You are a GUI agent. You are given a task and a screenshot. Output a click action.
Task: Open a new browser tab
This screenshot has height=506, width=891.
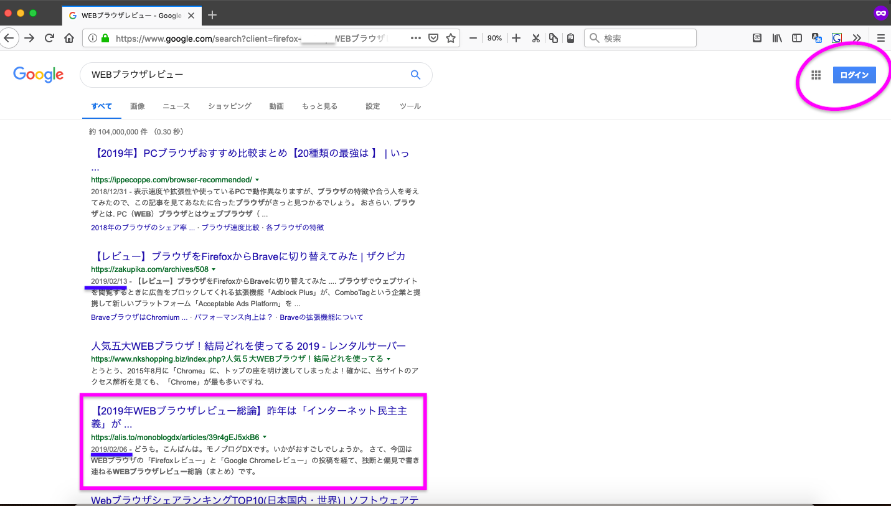(x=212, y=15)
